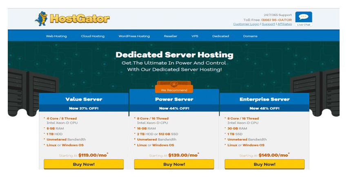This screenshot has width=347, height=184.
Task: Click Linux or Windows OS in Enterprise Server card
Action: click(246, 145)
